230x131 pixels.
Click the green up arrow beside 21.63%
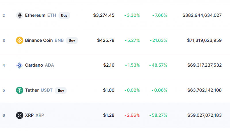tap(151, 41)
